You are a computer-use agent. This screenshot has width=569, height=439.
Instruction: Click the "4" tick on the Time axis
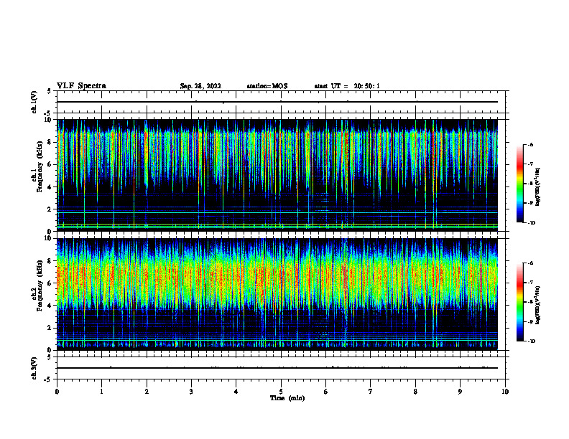236,392
